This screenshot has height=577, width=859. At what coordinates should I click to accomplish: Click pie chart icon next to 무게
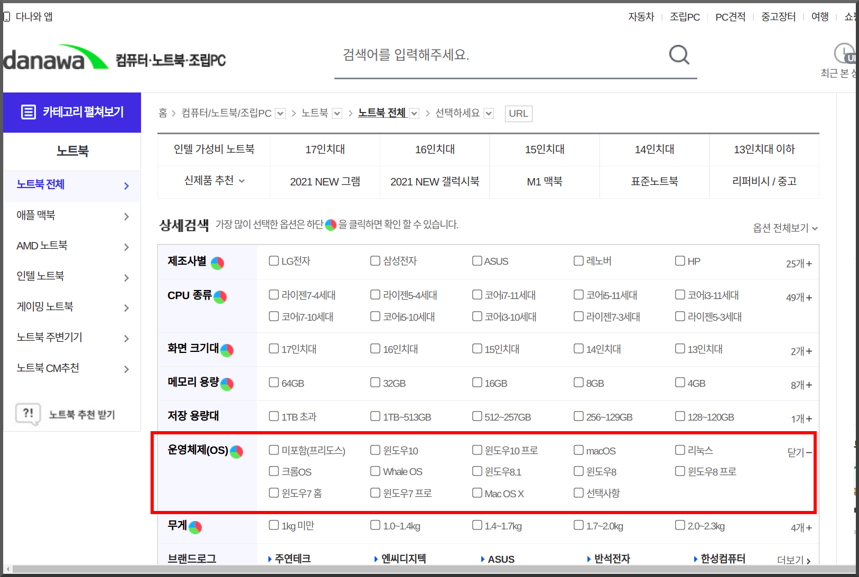click(x=195, y=527)
